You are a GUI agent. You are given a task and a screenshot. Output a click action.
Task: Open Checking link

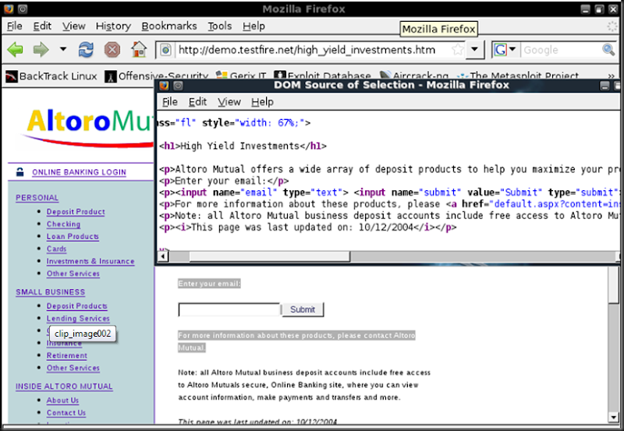pos(63,224)
